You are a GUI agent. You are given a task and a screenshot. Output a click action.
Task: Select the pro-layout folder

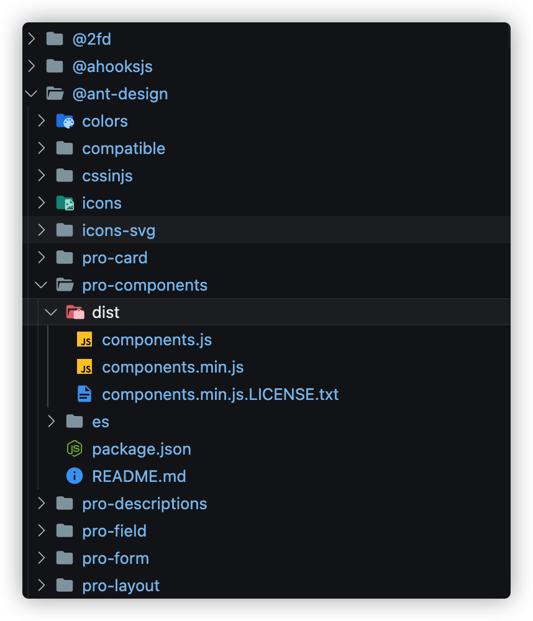click(x=121, y=586)
